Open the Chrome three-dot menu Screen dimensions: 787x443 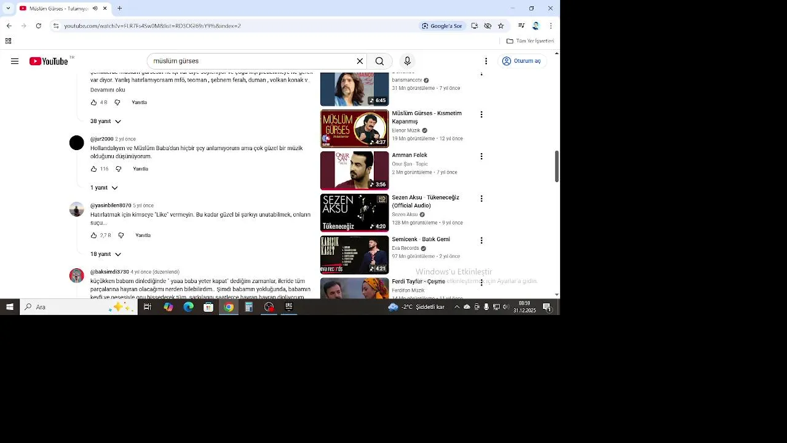click(x=551, y=26)
